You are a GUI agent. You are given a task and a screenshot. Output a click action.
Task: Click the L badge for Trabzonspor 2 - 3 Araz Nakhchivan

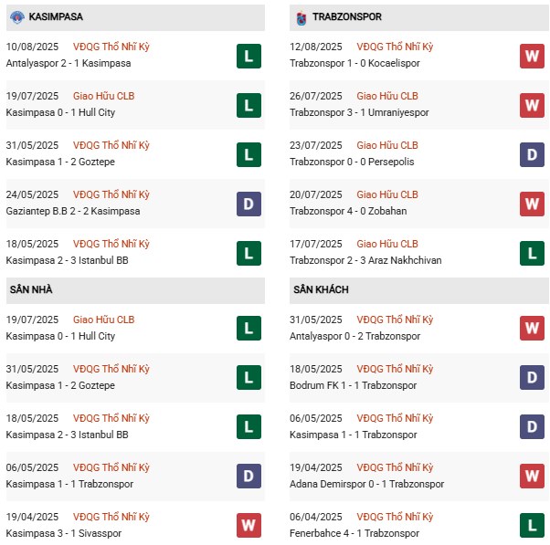point(533,253)
